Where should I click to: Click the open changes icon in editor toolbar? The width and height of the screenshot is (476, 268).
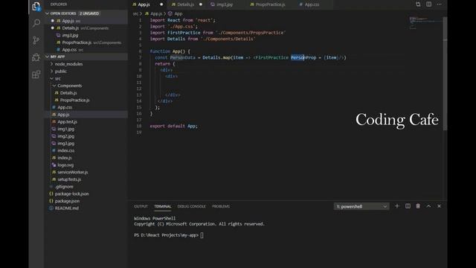418,4
